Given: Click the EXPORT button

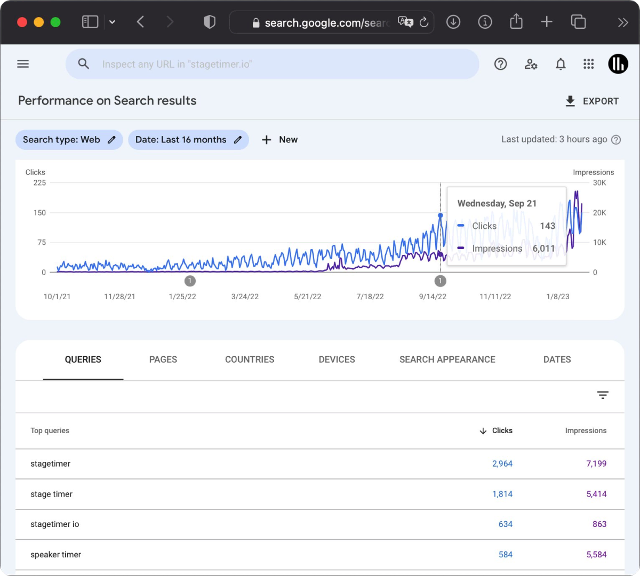Looking at the screenshot, I should pos(592,101).
